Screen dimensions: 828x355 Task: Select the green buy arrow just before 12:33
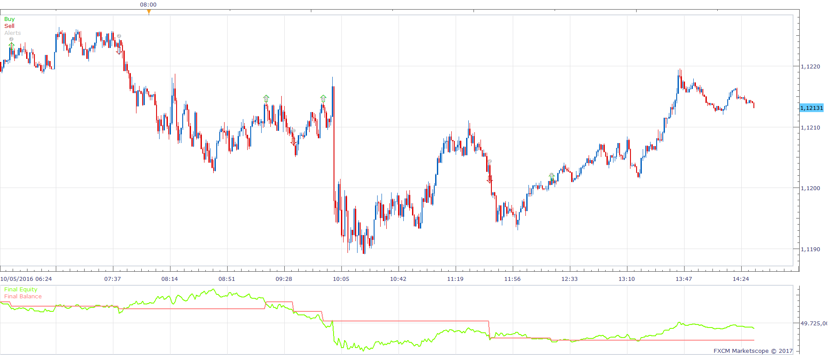click(x=552, y=176)
